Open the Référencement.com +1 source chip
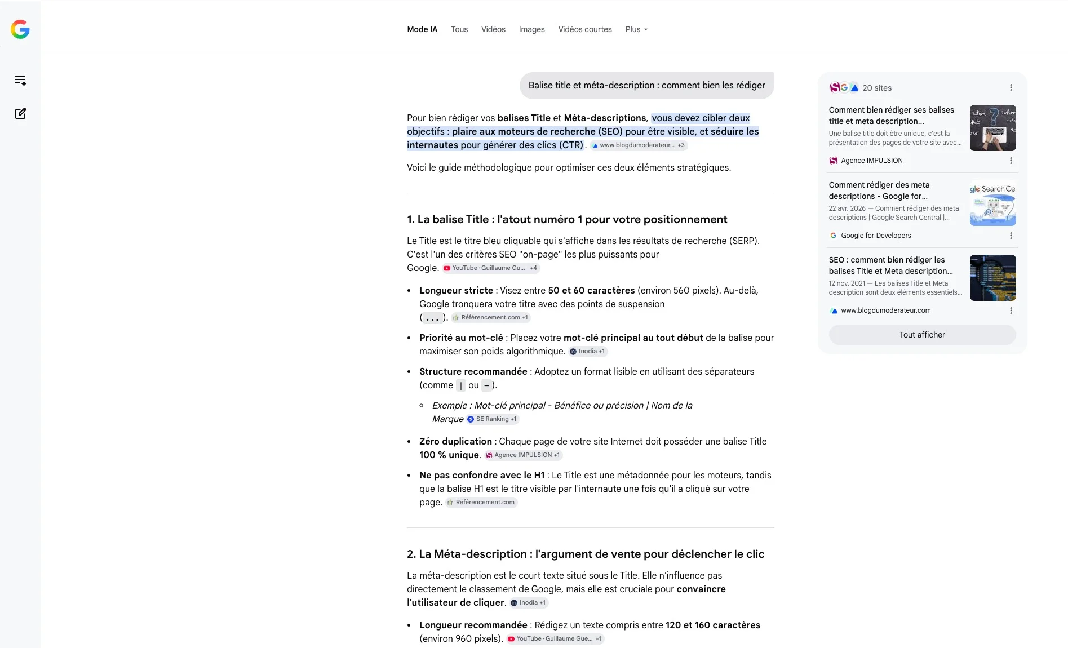The height and width of the screenshot is (648, 1068). pyautogui.click(x=491, y=318)
